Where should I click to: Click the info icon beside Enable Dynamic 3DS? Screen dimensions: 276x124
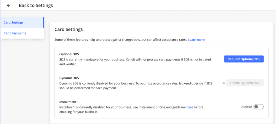(x=223, y=83)
